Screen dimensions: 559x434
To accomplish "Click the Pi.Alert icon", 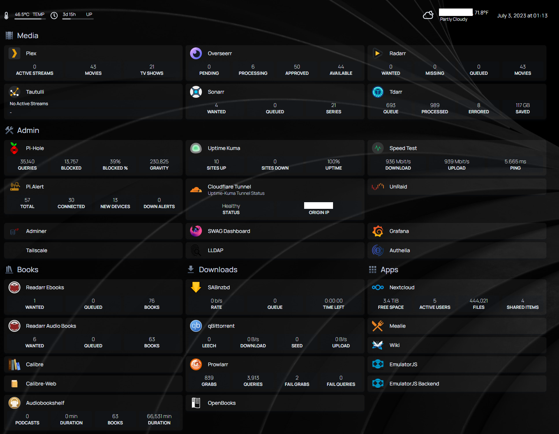I will tap(14, 187).
